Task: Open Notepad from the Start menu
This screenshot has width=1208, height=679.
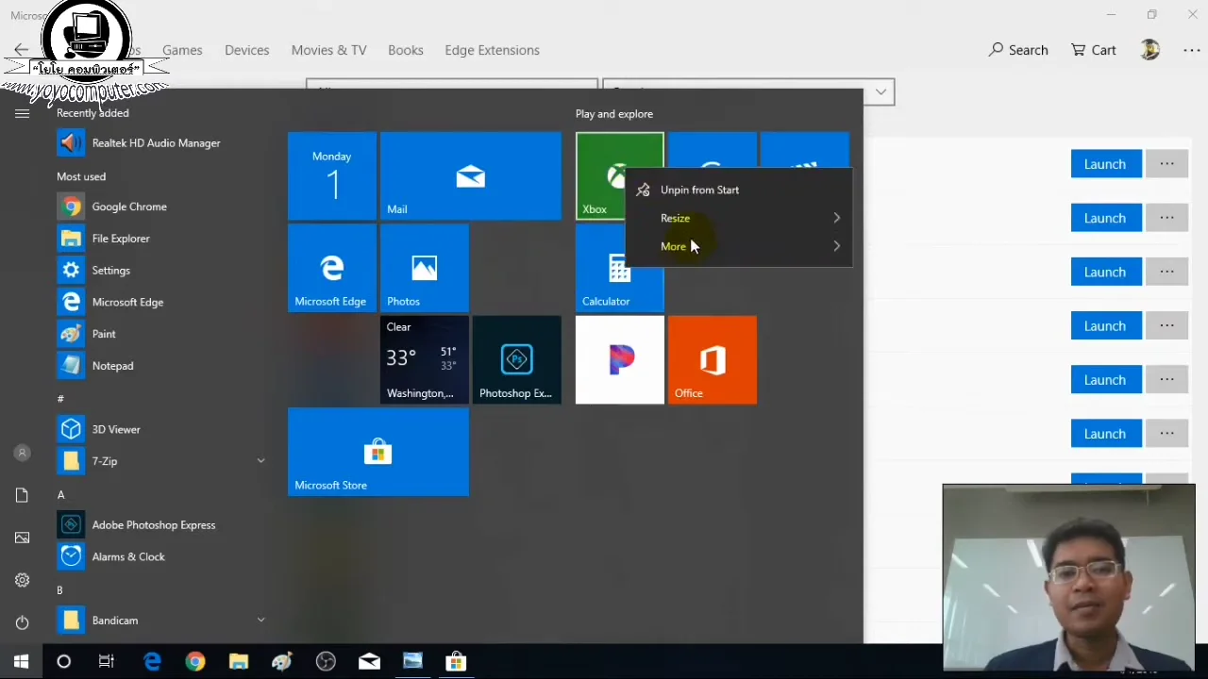Action: [x=112, y=365]
